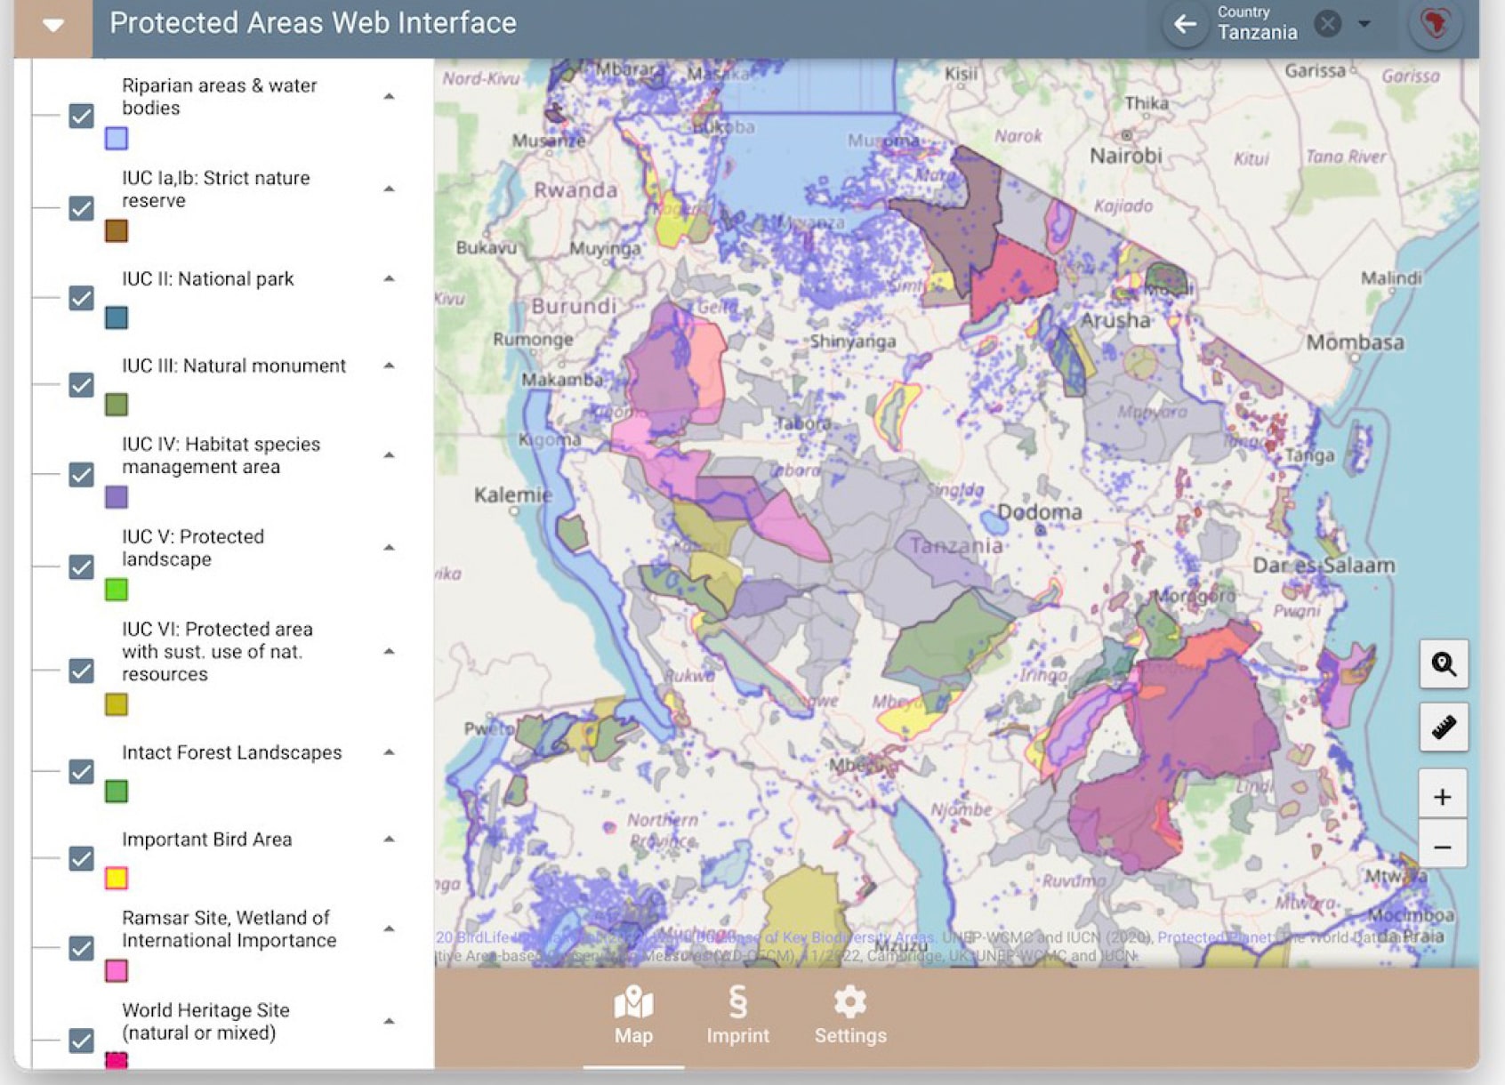Image resolution: width=1505 pixels, height=1085 pixels.
Task: Click the Important Bird Area label
Action: point(206,840)
